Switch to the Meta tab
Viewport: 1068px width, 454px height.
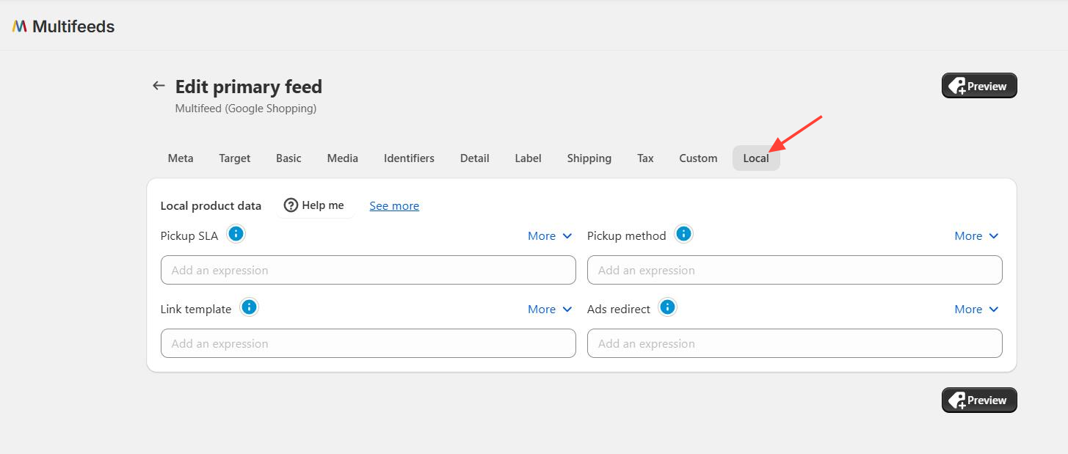(181, 158)
